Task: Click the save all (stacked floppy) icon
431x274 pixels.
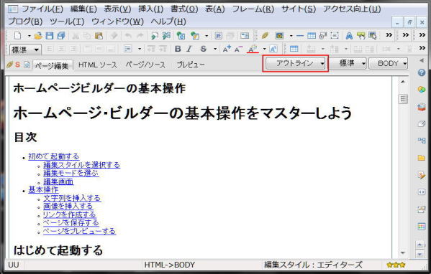Action: 61,36
